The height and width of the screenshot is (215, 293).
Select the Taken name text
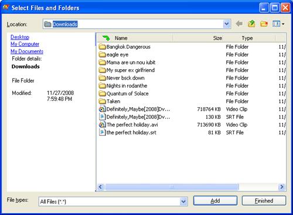[113, 101]
